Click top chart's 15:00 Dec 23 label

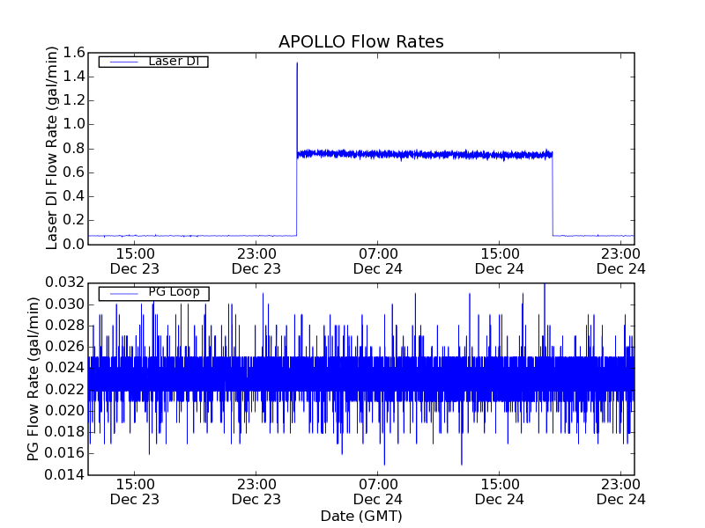135,261
